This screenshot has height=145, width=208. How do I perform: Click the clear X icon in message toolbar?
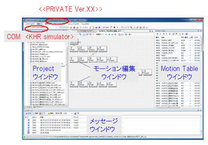pyautogui.click(x=78, y=113)
